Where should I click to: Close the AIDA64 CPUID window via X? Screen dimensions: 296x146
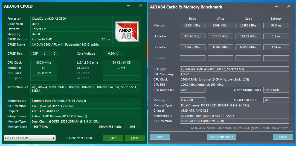coord(141,6)
